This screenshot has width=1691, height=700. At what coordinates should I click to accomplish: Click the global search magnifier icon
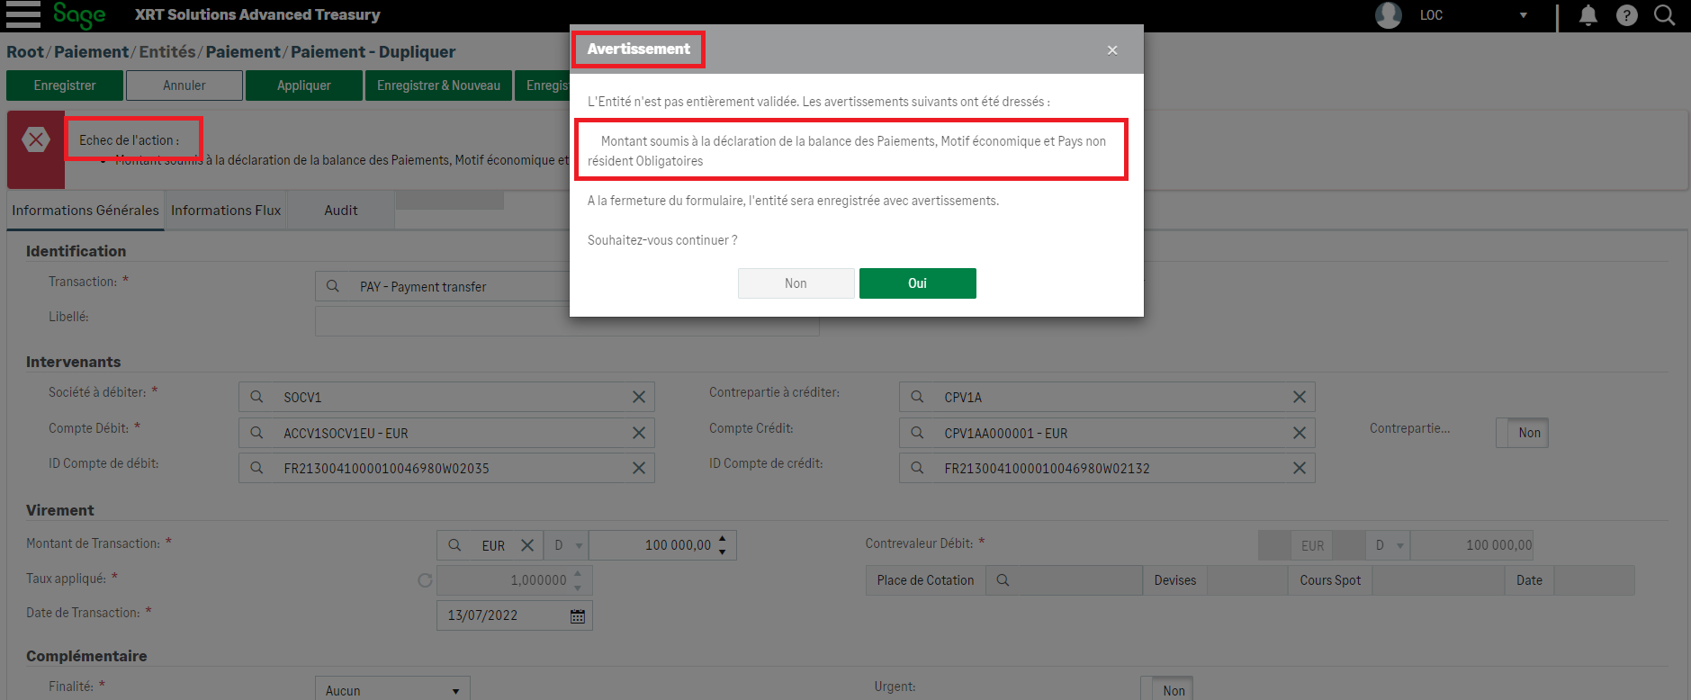click(1664, 15)
